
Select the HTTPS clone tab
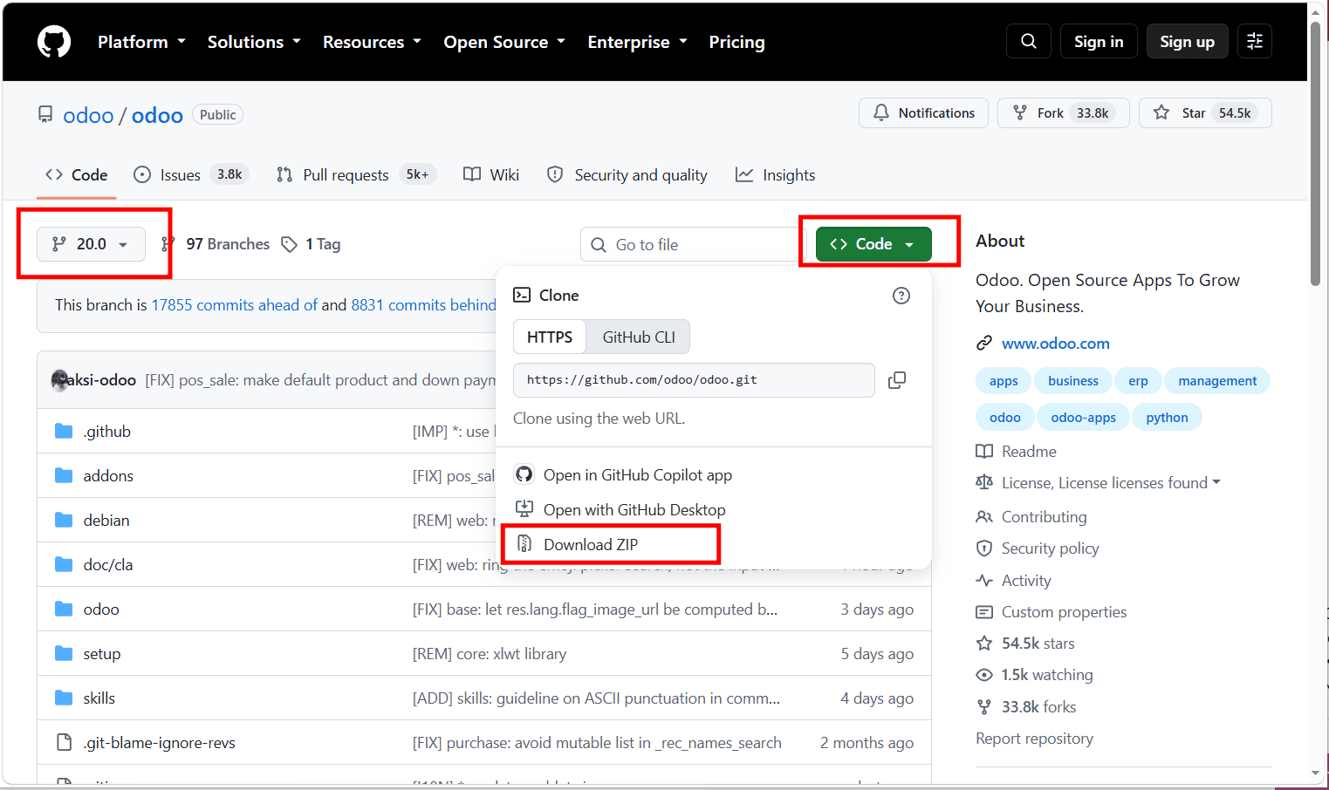click(550, 337)
